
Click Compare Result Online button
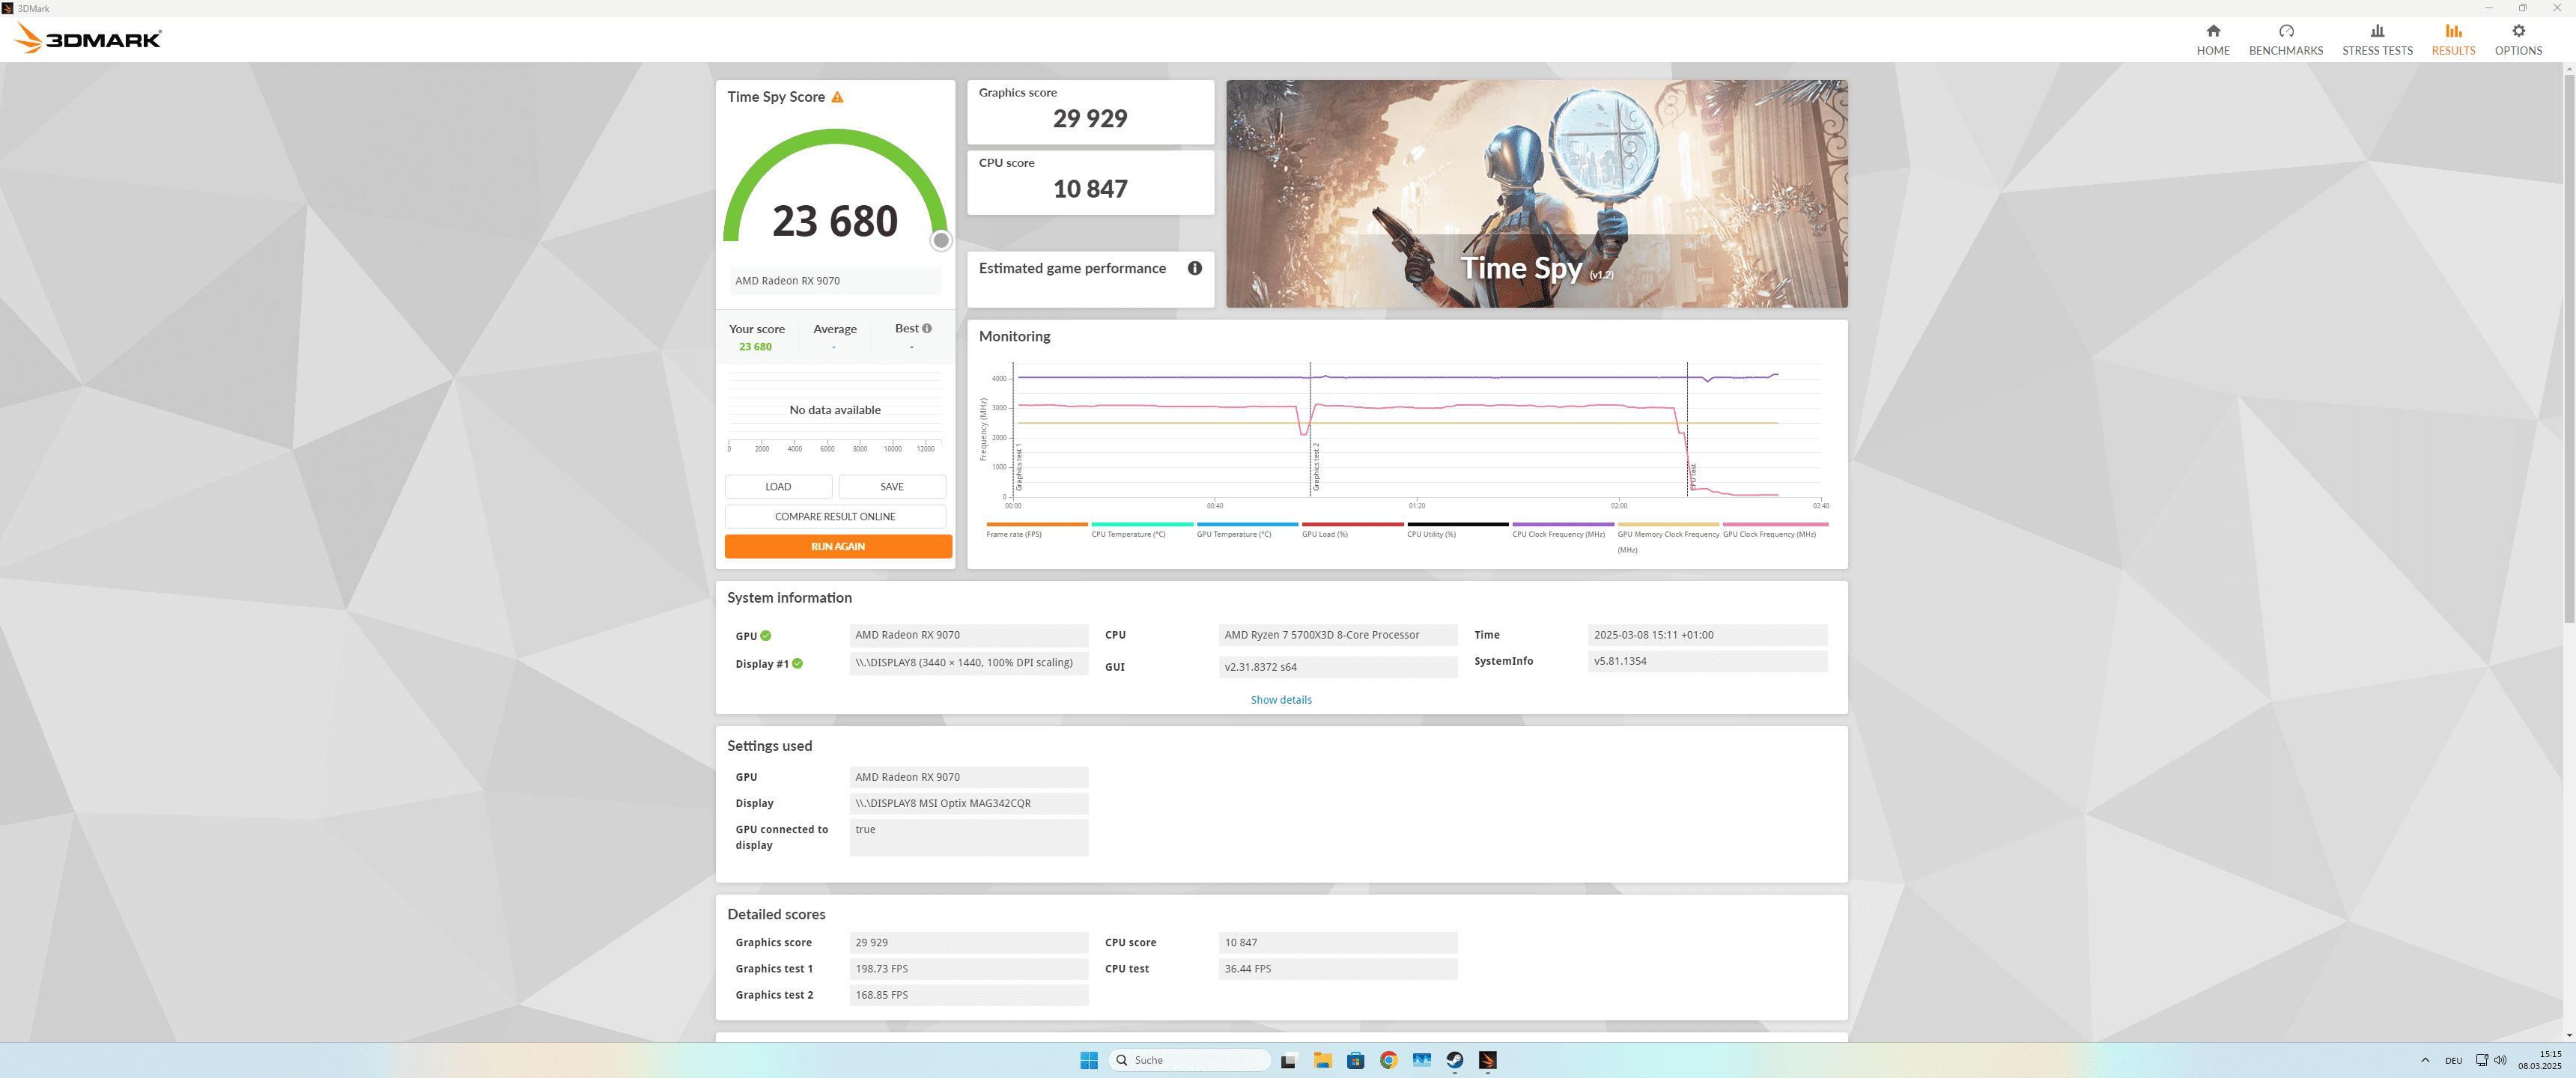pos(835,516)
